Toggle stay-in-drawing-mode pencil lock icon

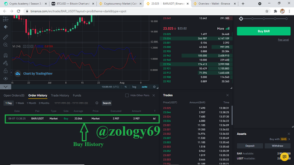pos(6,63)
